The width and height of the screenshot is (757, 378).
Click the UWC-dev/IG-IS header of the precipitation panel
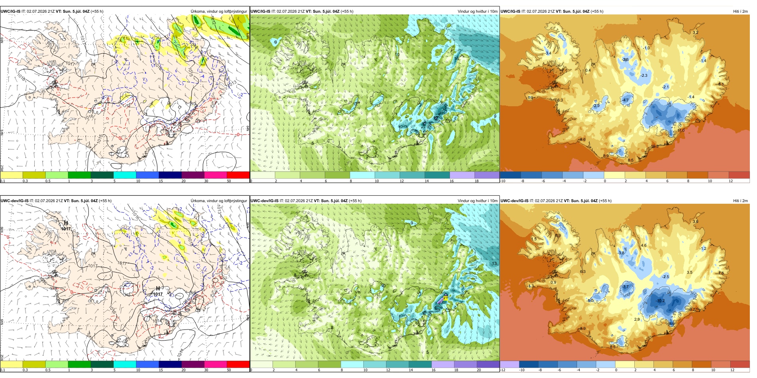point(56,201)
